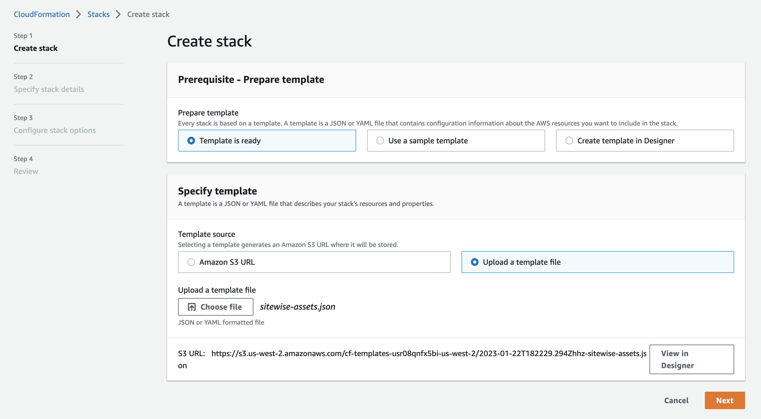Select Upload a template file option
Screen dimensions: 761x419
pyautogui.click(x=474, y=262)
